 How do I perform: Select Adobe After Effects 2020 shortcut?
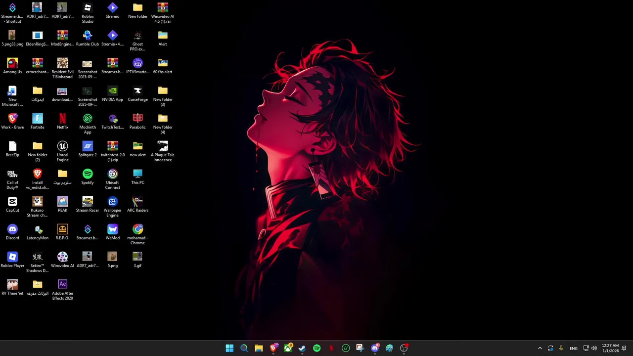pos(62,290)
